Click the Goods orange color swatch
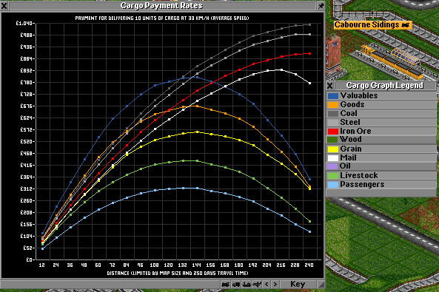The height and width of the screenshot is (292, 439). point(333,105)
